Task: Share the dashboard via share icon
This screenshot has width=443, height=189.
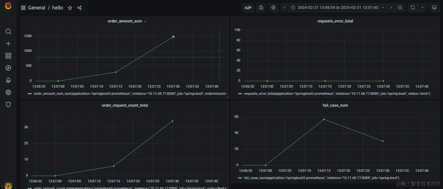Action: pos(79,8)
